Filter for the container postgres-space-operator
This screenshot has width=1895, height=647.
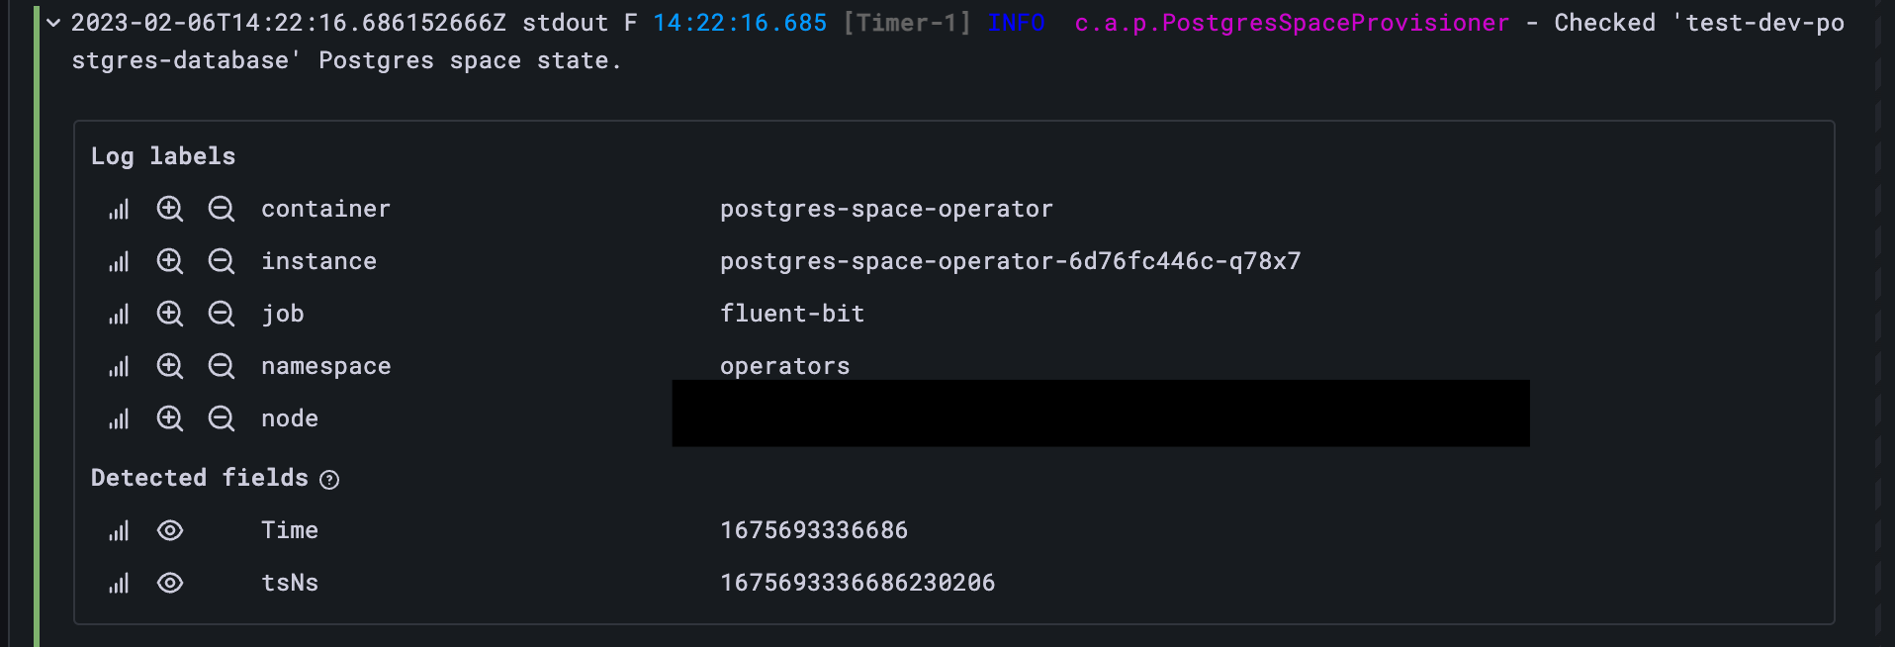(170, 209)
